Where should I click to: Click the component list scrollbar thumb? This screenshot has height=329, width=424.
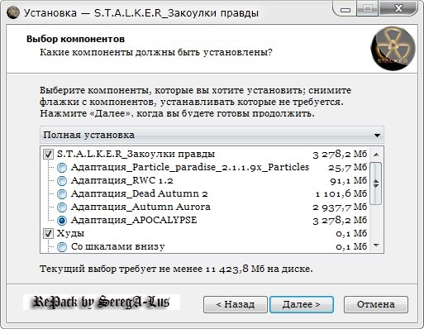click(376, 184)
